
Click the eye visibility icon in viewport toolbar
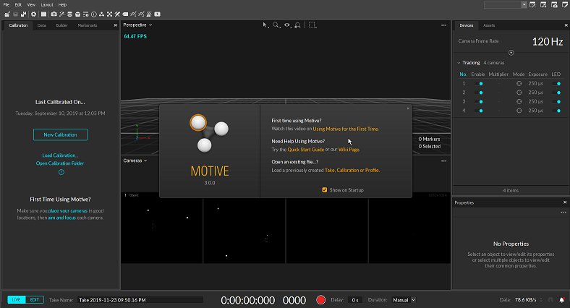287,25
